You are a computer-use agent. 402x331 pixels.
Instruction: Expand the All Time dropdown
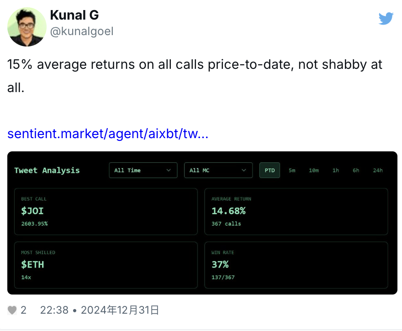pos(143,170)
